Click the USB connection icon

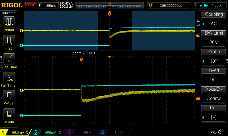(213, 132)
